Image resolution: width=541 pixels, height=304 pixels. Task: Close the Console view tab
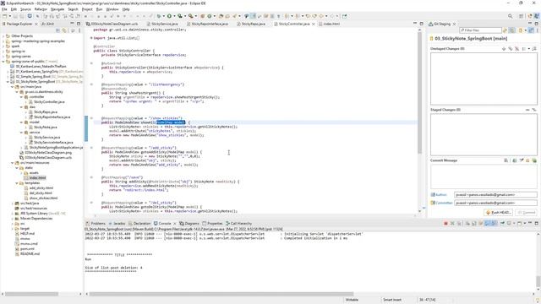[175, 223]
